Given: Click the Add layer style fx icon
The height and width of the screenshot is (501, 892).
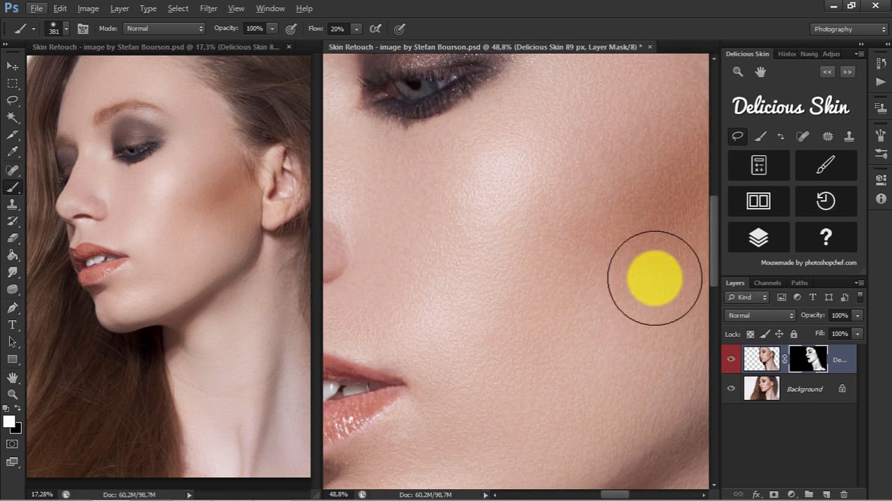Looking at the screenshot, I should pyautogui.click(x=756, y=494).
